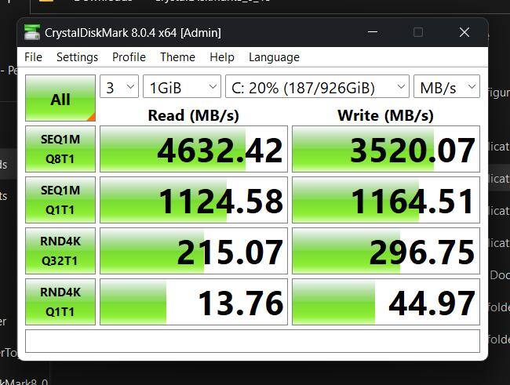Change the MB/s unit dropdown

(x=446, y=88)
